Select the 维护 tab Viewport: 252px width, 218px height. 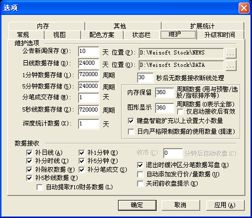178,34
